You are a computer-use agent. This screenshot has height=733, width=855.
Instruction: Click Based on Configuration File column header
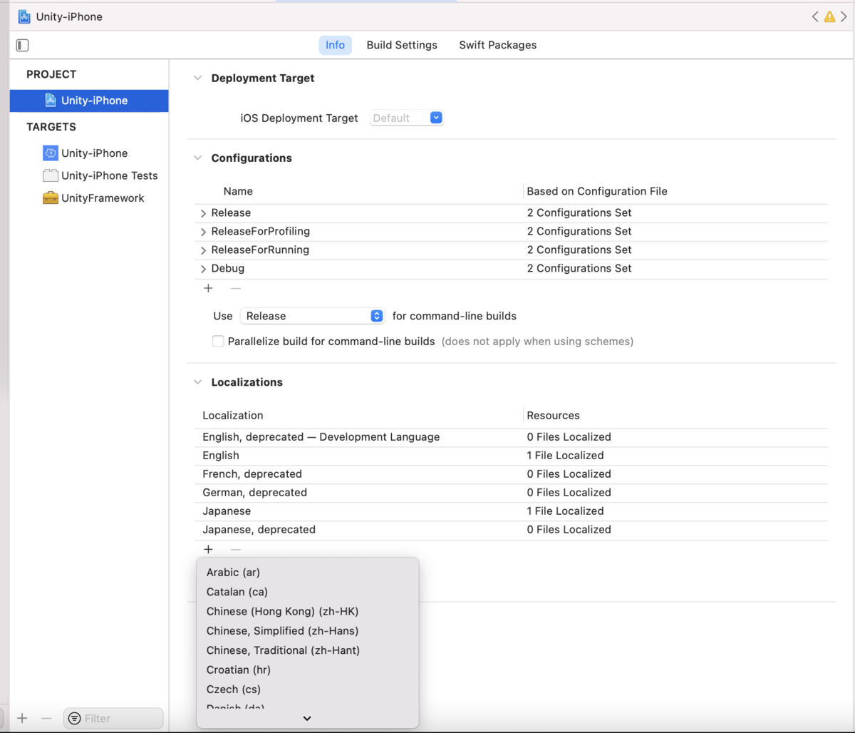pyautogui.click(x=597, y=191)
